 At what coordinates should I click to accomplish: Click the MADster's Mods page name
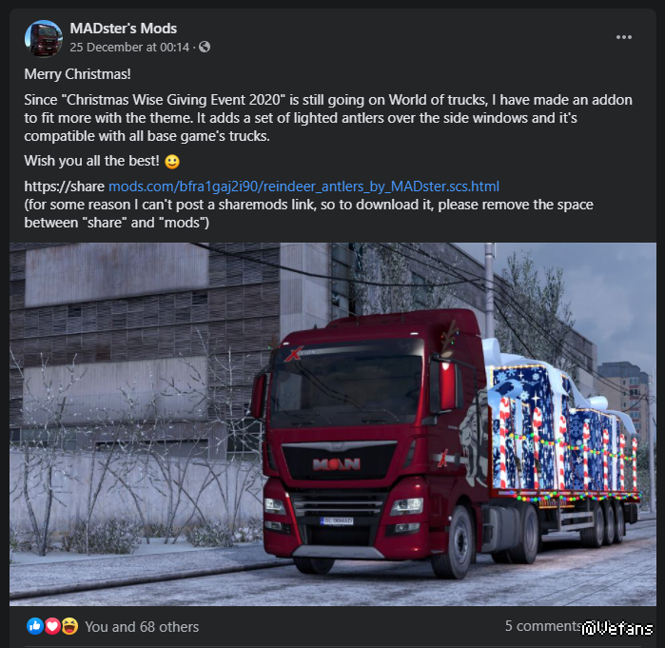(x=123, y=29)
